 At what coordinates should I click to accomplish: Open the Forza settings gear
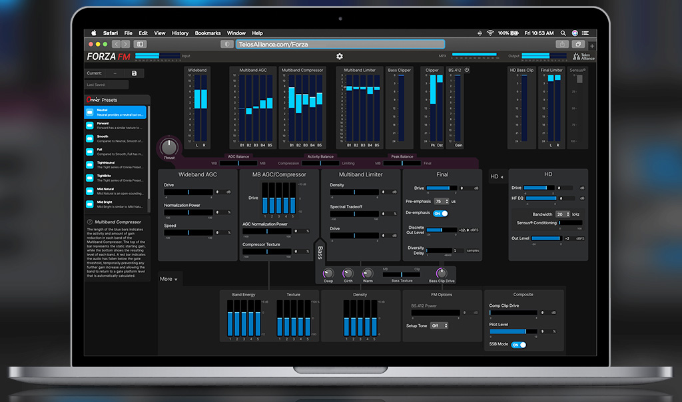pyautogui.click(x=340, y=57)
